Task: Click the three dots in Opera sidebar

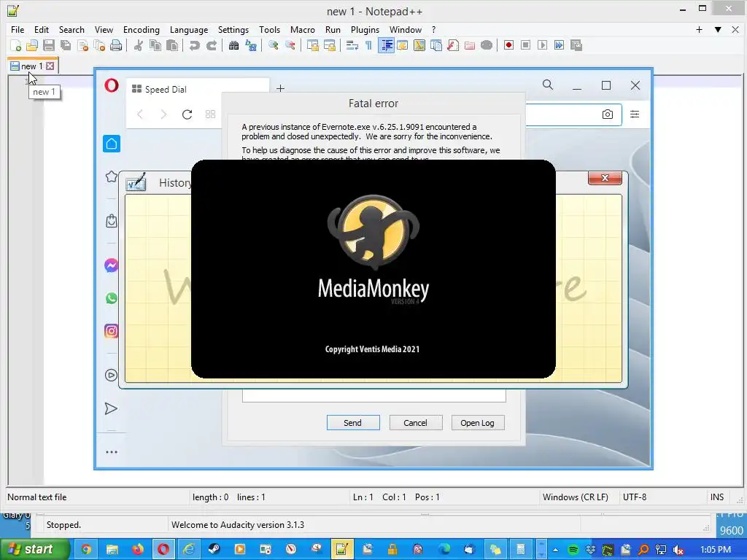Action: (112, 452)
